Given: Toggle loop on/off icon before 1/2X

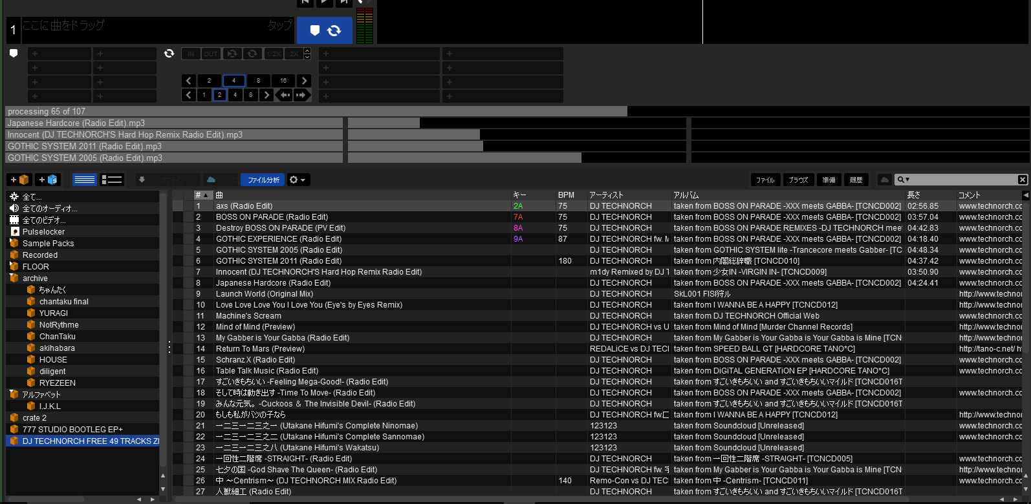Looking at the screenshot, I should pos(252,54).
